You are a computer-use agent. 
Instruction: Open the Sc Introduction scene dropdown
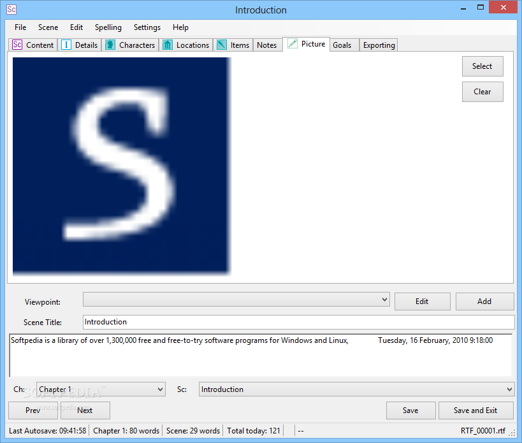[x=356, y=389]
